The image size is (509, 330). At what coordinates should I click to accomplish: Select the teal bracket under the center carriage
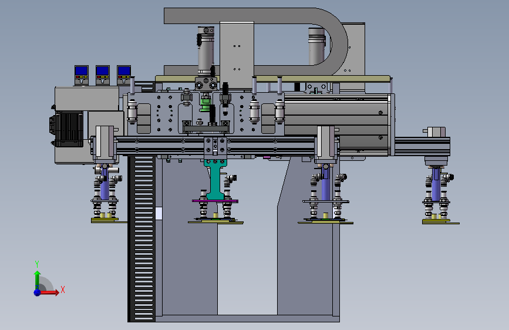click(215, 179)
